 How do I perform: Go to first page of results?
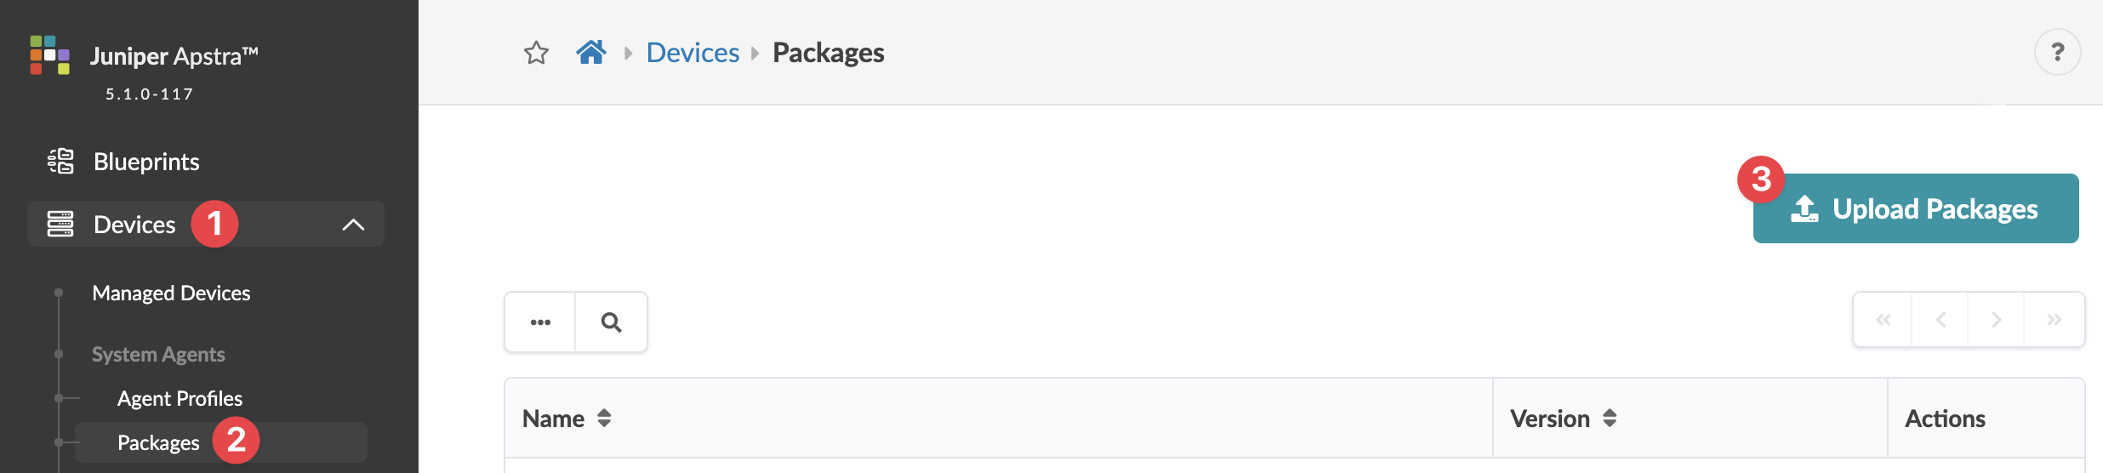(x=1884, y=320)
